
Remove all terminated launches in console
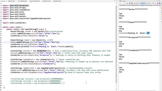pyautogui.click(x=132, y=3)
